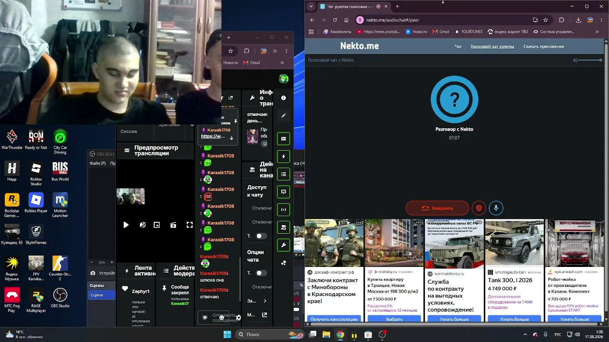Open the Яндекс маркет ПВЗ bookmark
609x342 pixels.
pyautogui.click(x=508, y=32)
